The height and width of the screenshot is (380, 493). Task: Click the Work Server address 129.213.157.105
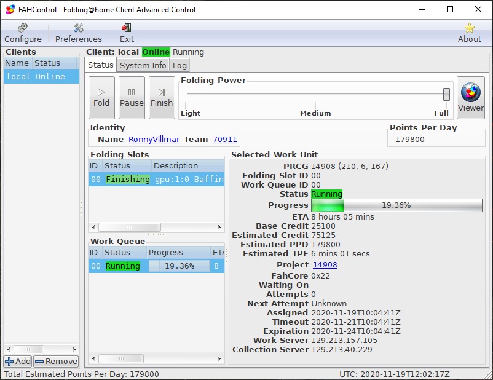point(344,341)
